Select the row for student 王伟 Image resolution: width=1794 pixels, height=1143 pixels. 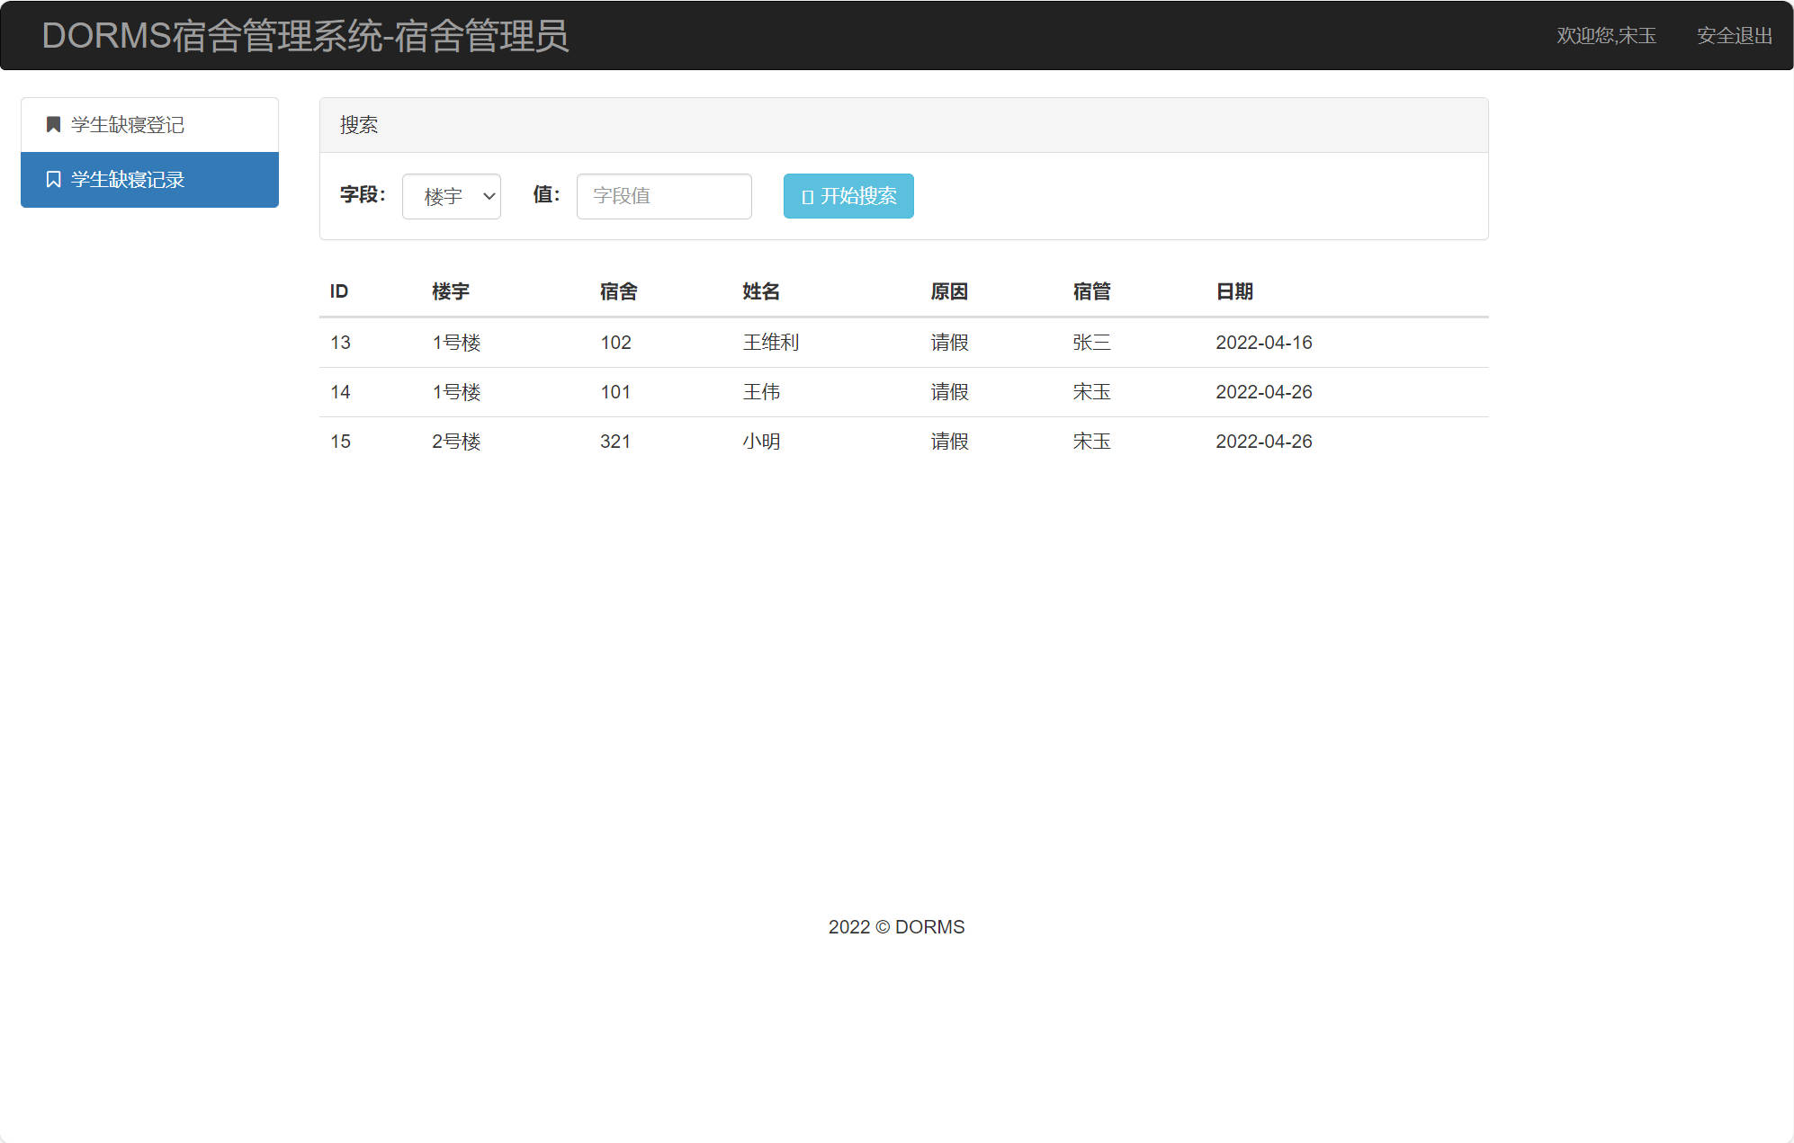coord(761,392)
